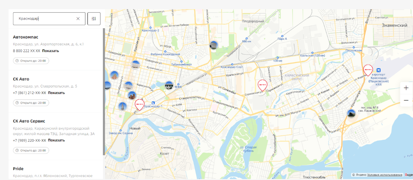Show full phone number for СК Авто
The width and height of the screenshot is (413, 180).
(x=56, y=93)
